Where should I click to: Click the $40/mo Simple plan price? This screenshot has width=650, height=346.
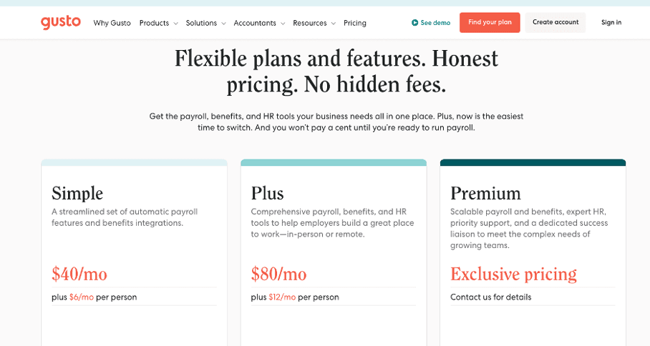[79, 274]
